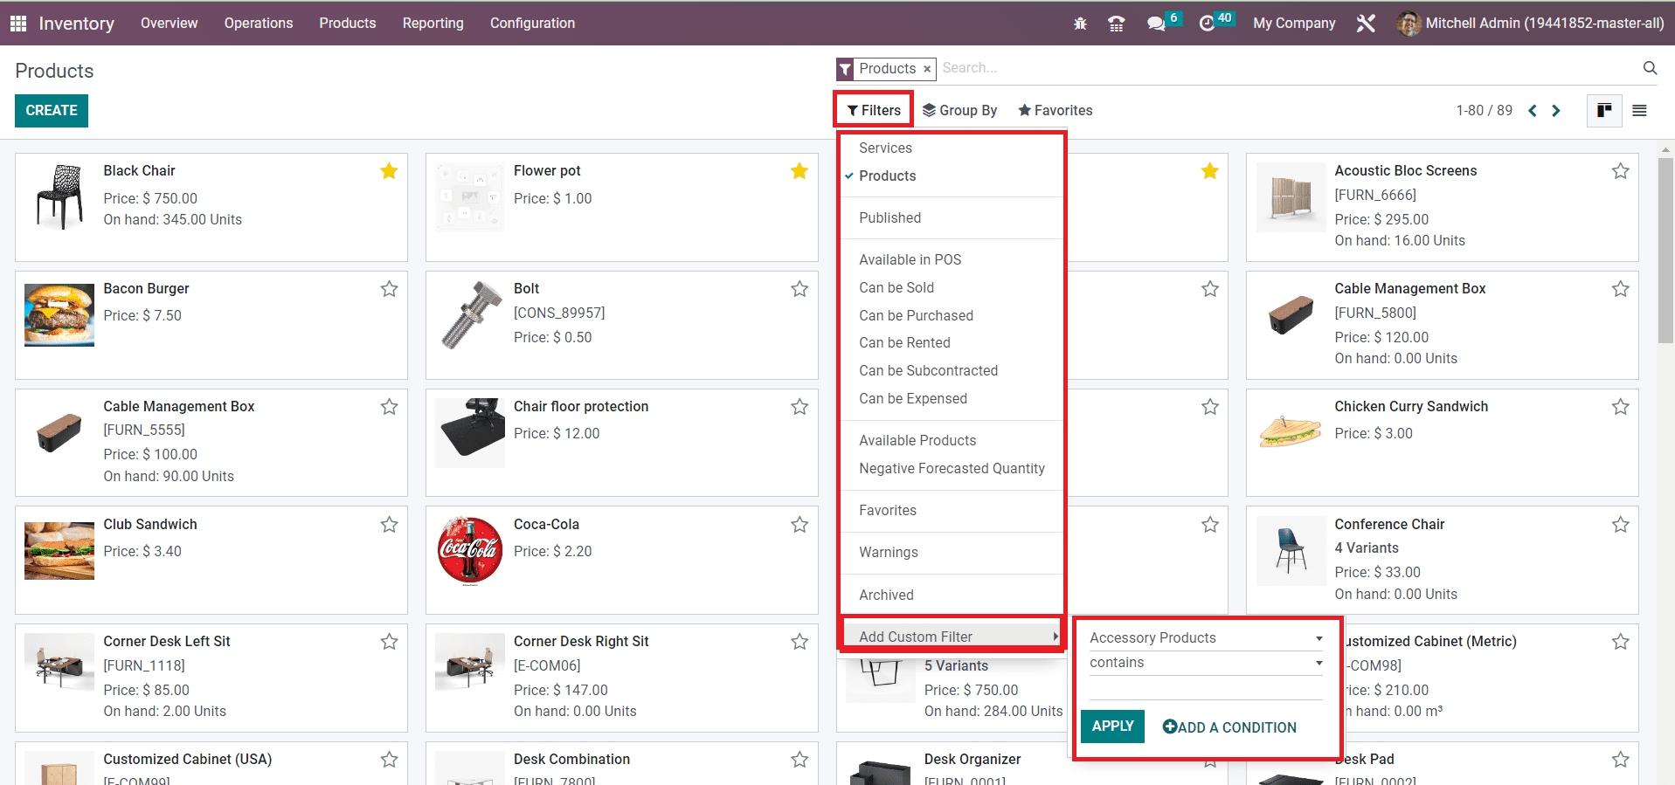1675x785 pixels.
Task: Switch to list view
Action: [1639, 111]
